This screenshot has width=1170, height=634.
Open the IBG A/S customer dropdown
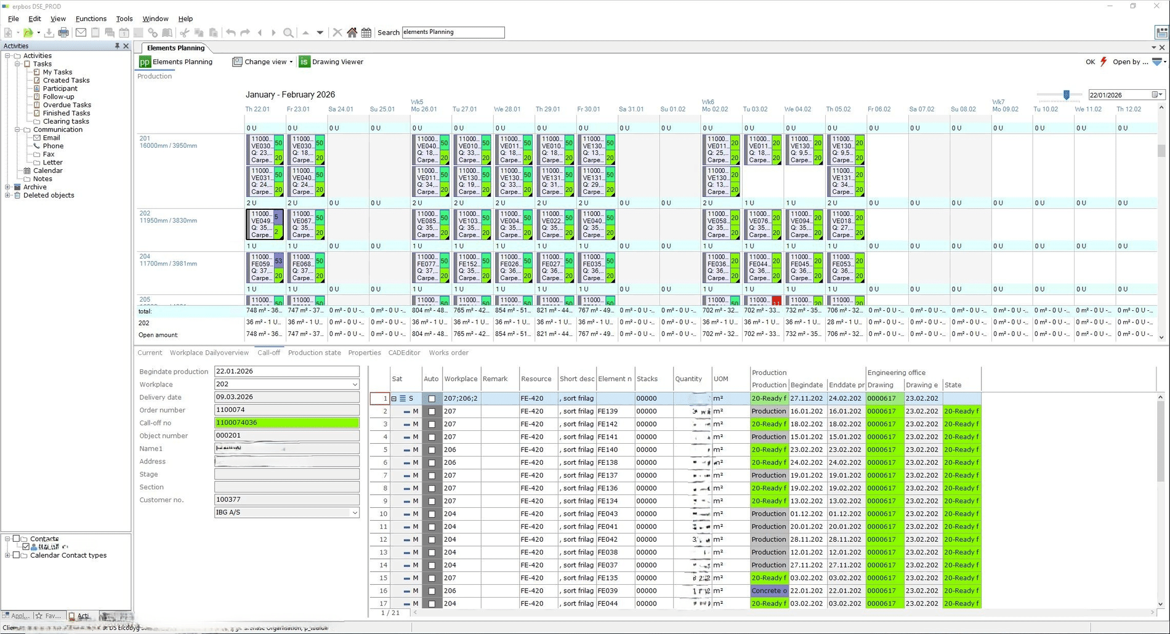point(355,512)
